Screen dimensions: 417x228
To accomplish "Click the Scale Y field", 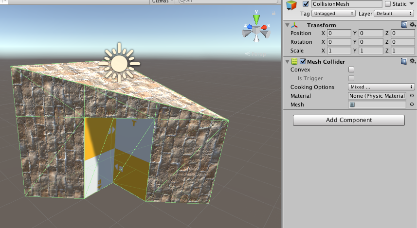I will [x=371, y=51].
